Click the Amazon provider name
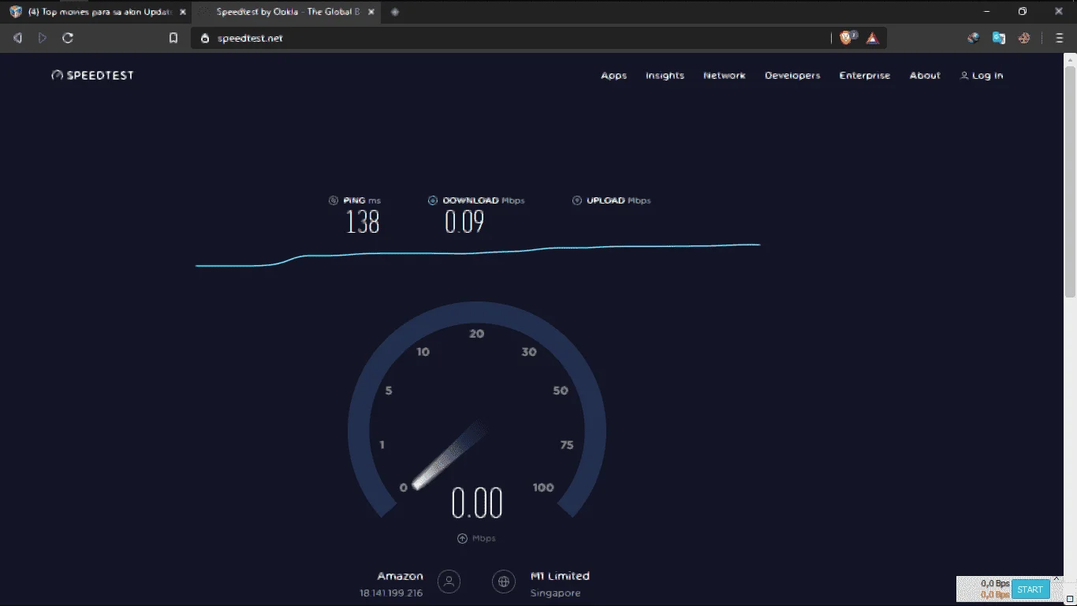 (400, 576)
